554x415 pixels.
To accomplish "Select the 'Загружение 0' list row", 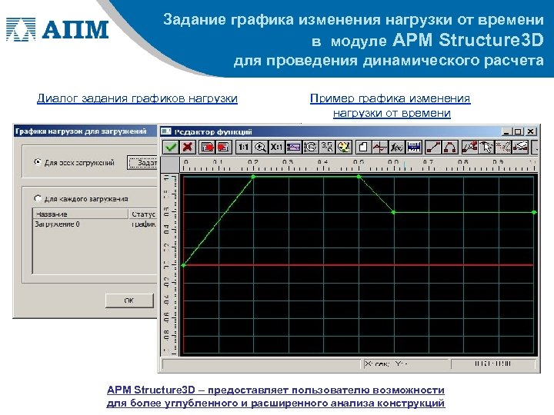I will point(95,224).
